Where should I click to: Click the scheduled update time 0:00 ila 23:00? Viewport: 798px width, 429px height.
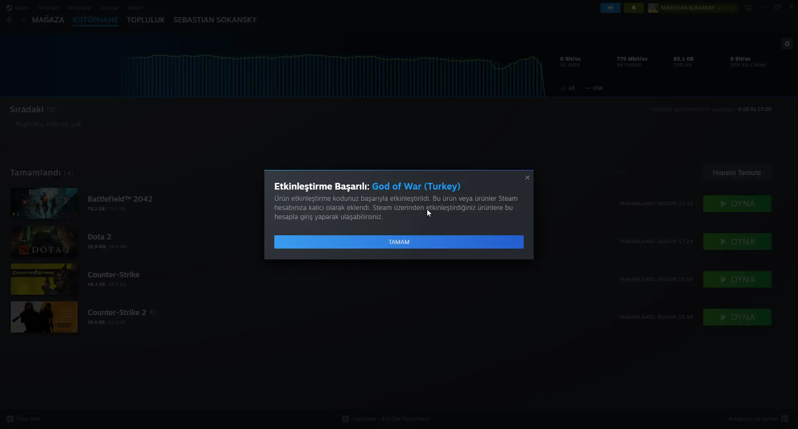[754, 109]
